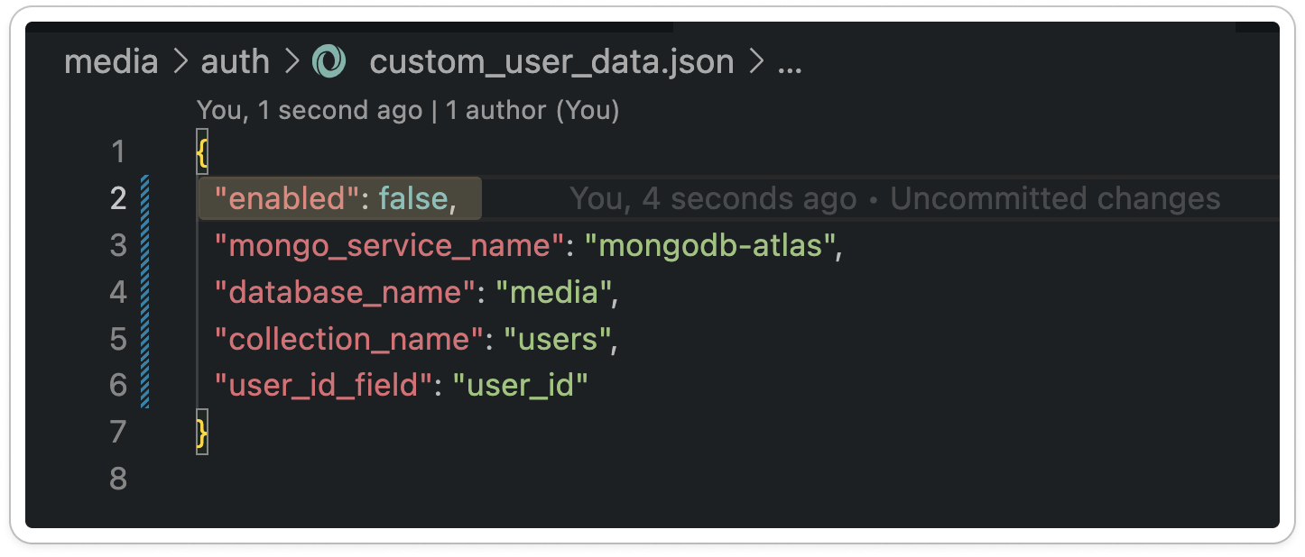Click the closing curly brace on line 7

(202, 433)
